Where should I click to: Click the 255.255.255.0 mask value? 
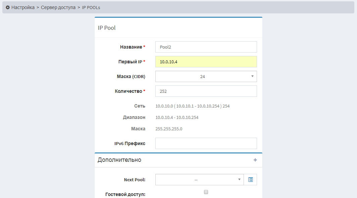coord(169,129)
